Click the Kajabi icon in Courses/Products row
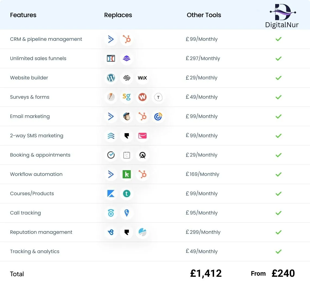Viewport: 310px width, 286px height. [111, 194]
